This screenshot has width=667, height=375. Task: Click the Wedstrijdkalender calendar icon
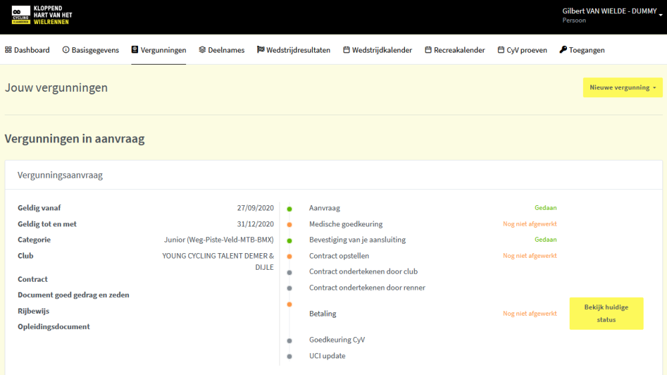346,50
